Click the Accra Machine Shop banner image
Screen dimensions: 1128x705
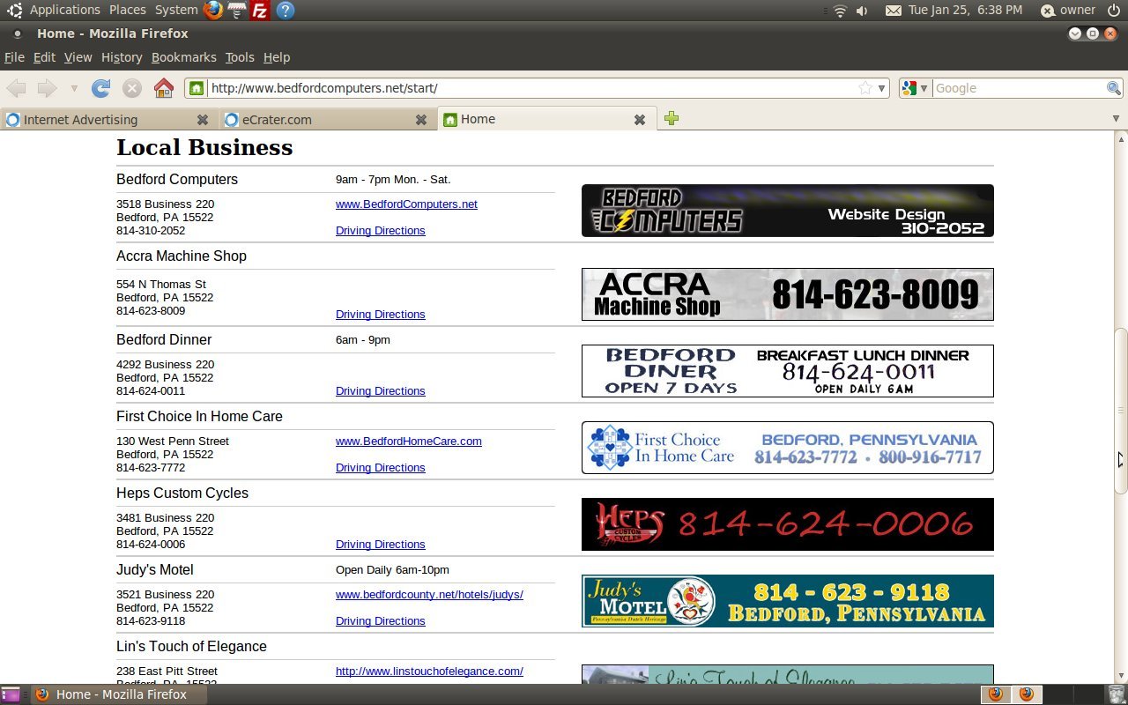pyautogui.click(x=788, y=294)
